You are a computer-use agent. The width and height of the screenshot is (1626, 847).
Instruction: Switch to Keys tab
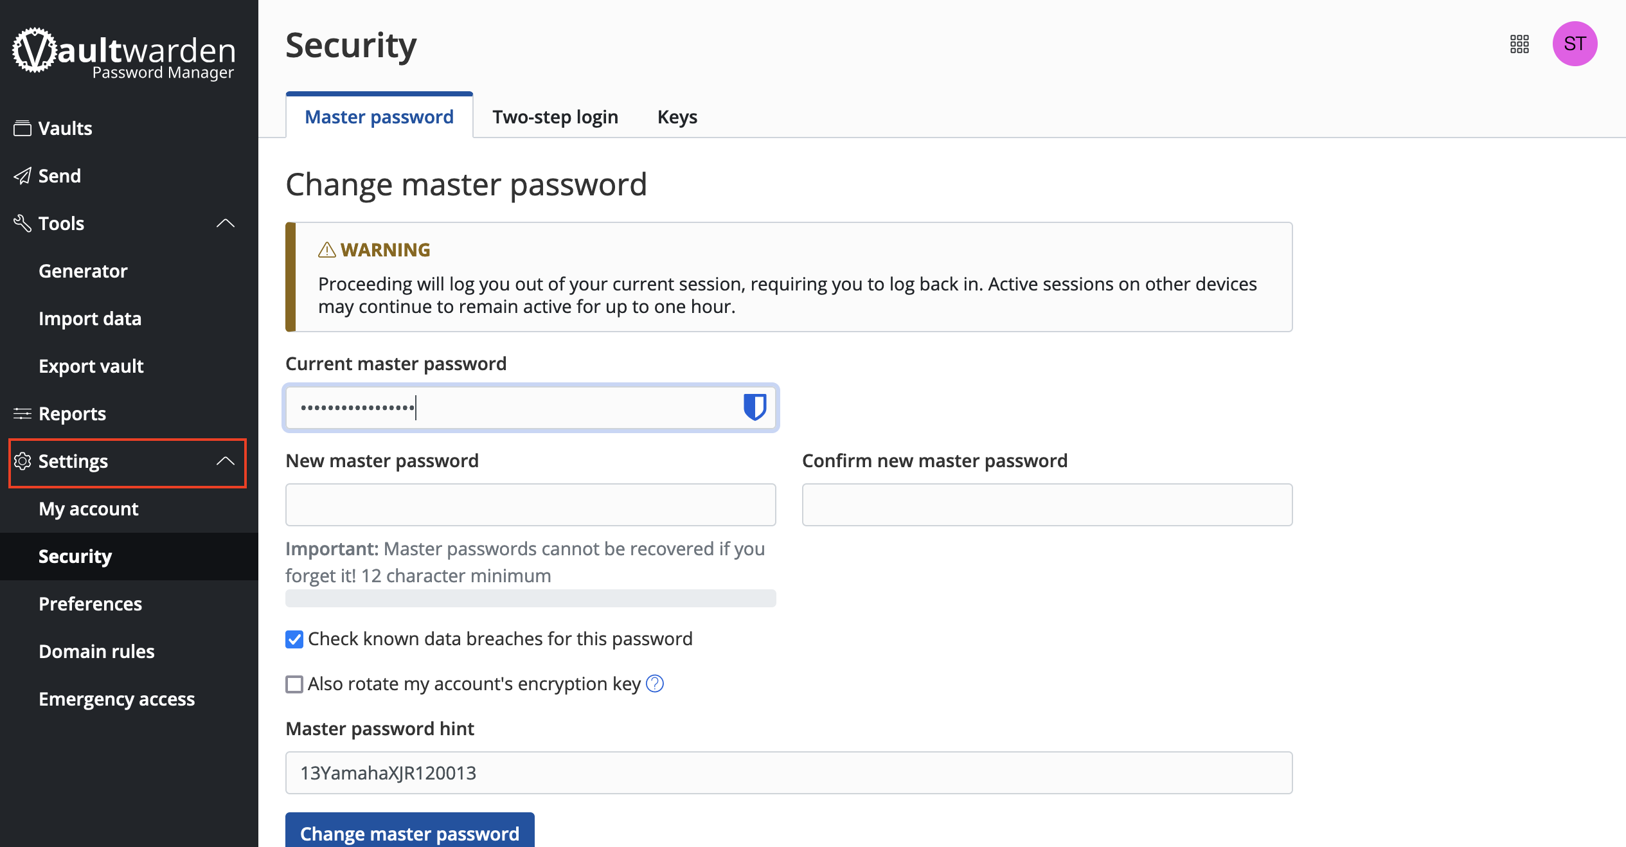[x=677, y=116]
